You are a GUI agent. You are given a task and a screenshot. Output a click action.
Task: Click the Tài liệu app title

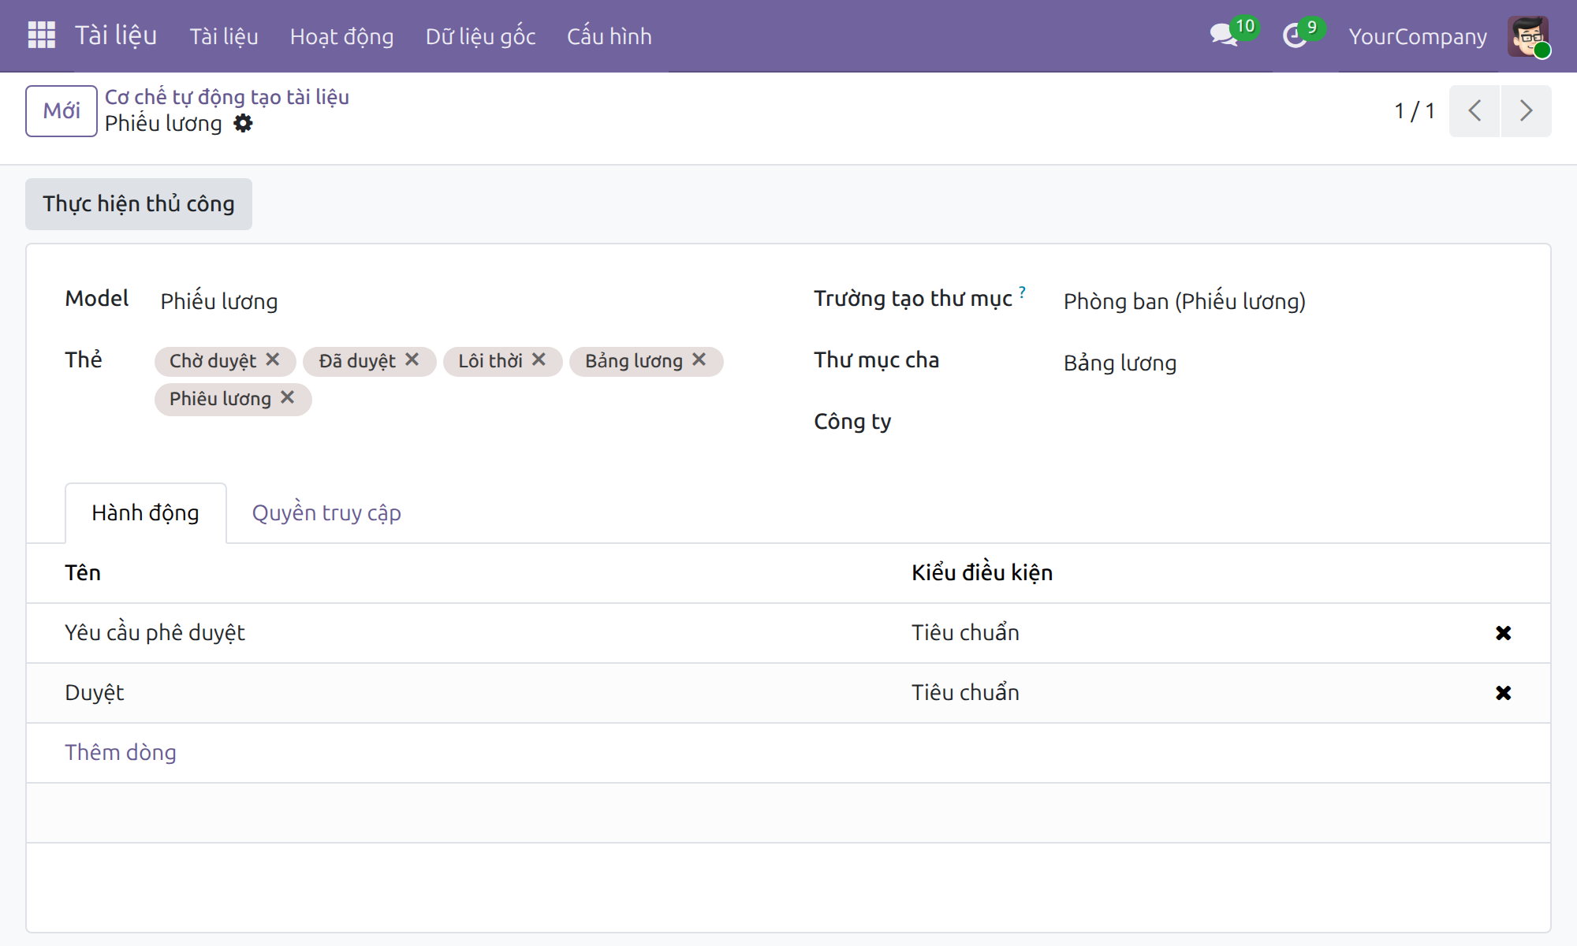coord(116,35)
